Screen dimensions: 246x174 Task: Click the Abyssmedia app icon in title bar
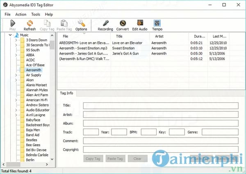5,5
